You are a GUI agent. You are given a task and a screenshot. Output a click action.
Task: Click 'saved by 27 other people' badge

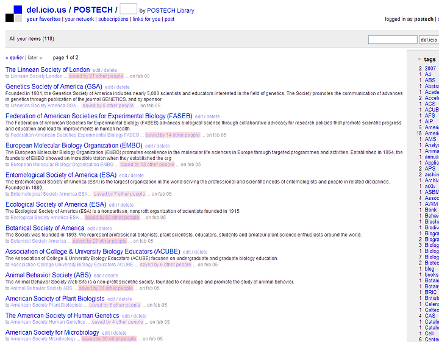click(x=99, y=241)
